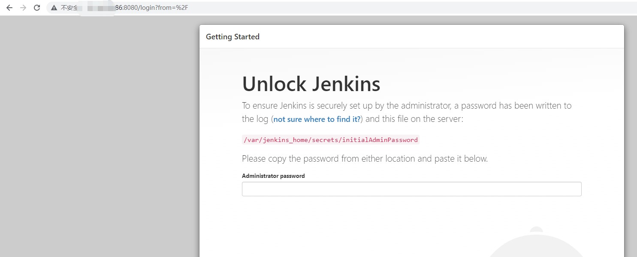Viewport: 637px width, 257px height.
Task: Click the Getting Started header title
Action: tap(232, 37)
